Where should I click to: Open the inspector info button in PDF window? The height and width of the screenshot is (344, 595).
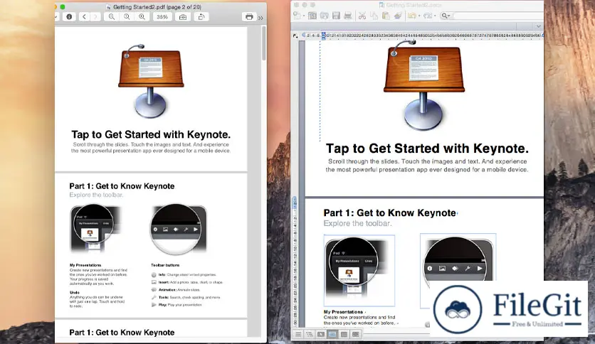click(69, 16)
